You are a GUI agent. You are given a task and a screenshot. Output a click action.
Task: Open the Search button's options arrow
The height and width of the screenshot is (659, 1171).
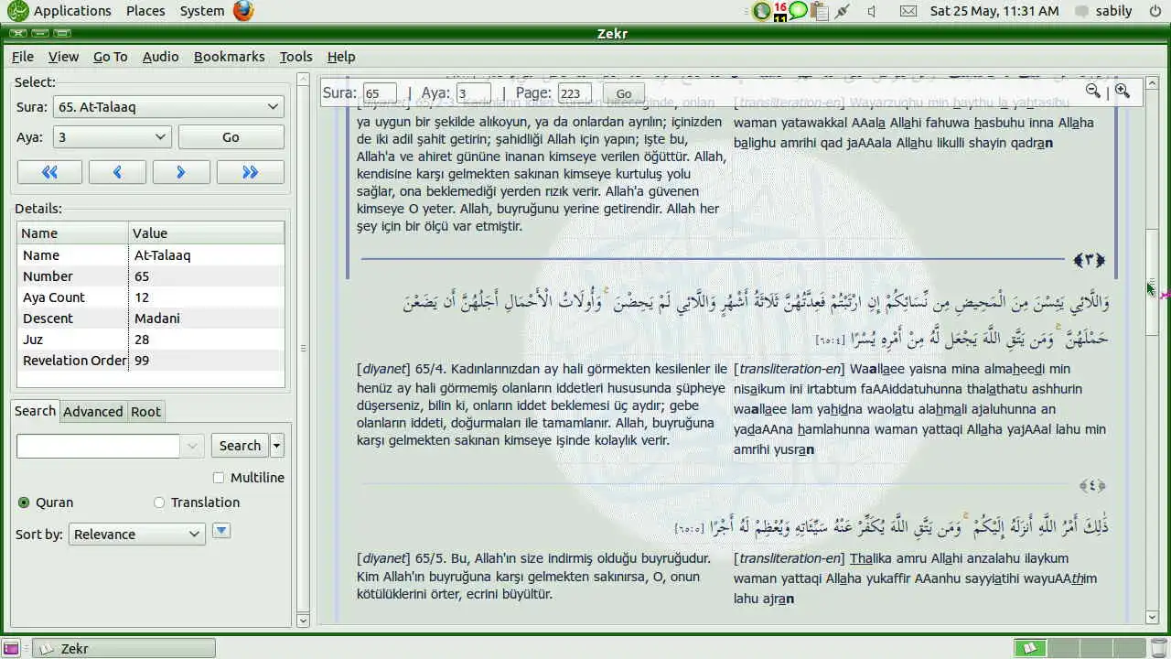click(x=277, y=446)
